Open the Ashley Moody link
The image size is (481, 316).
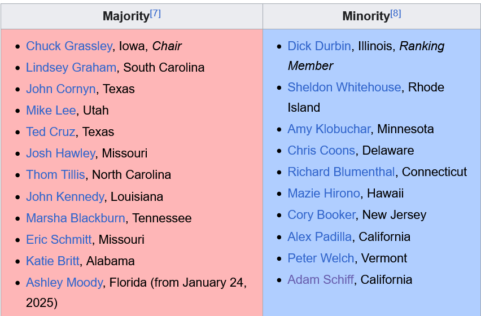click(x=64, y=283)
